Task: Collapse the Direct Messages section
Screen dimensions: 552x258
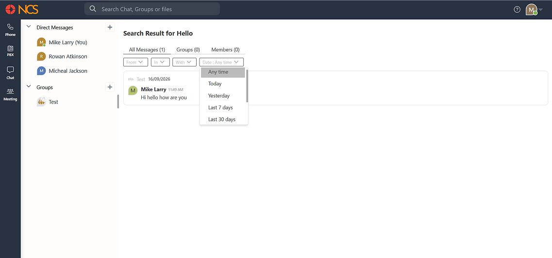Action: click(x=29, y=27)
